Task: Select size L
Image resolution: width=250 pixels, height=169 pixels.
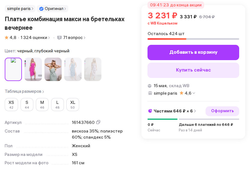Action: click(57, 104)
